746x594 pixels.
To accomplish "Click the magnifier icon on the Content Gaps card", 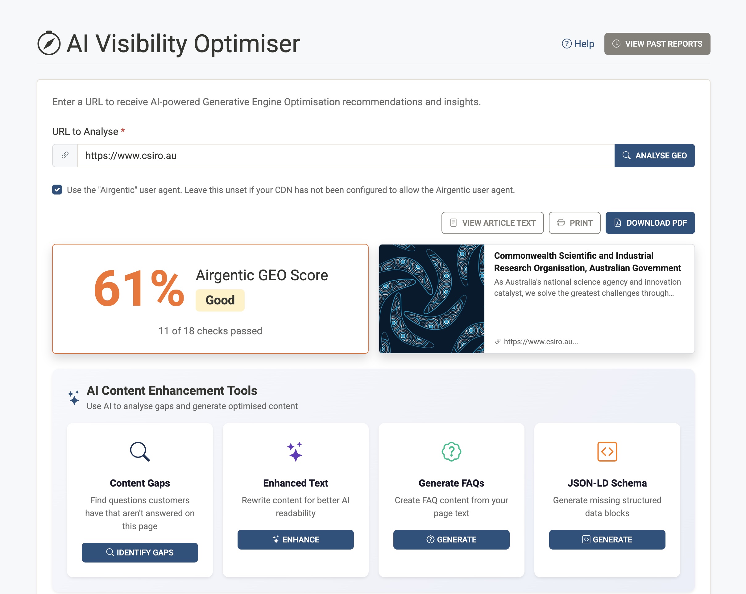I will point(140,451).
